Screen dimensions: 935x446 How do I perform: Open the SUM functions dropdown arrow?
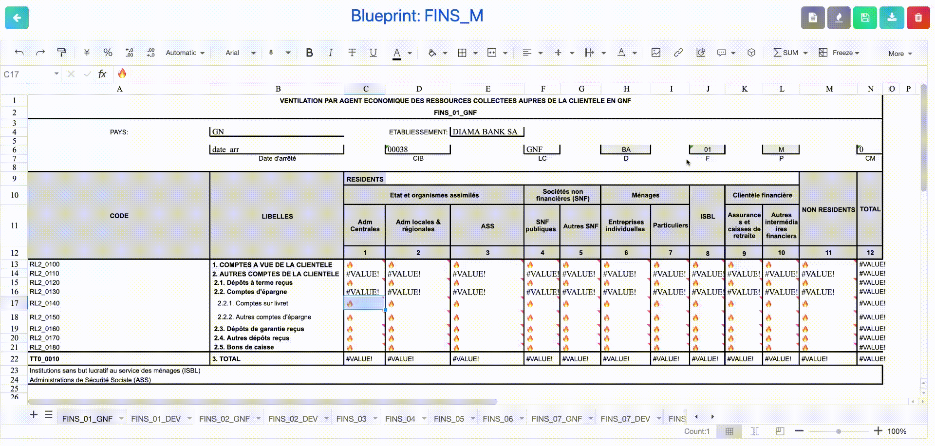click(x=805, y=53)
